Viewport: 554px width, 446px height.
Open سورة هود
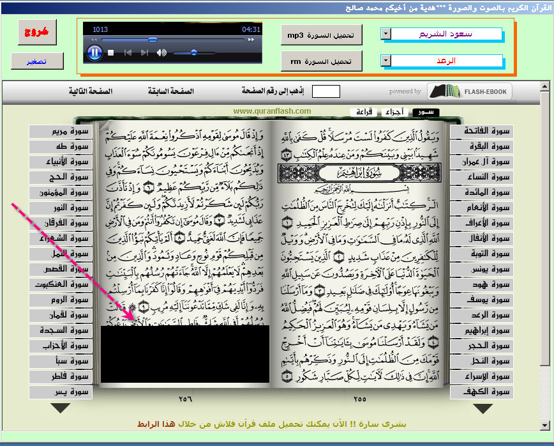pyautogui.click(x=482, y=284)
